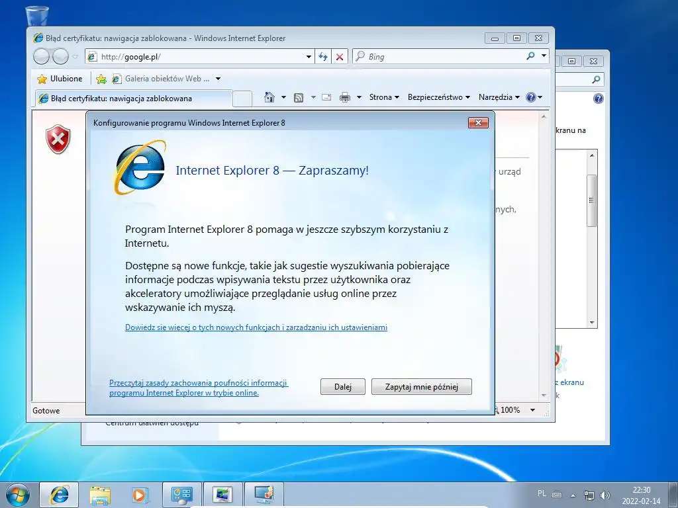Viewport: 678px width, 508px height.
Task: Click the Gotowe status bar text
Action: 46,411
